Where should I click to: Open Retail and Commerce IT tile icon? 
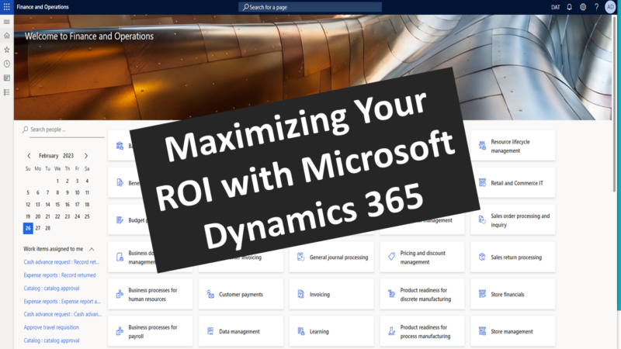coord(482,183)
